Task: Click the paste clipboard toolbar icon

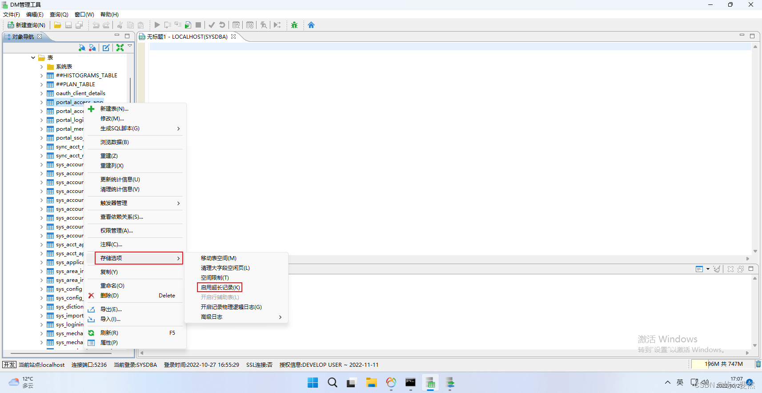Action: point(141,25)
